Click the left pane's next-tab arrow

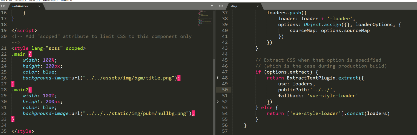pyautogui.click(x=4, y=6)
